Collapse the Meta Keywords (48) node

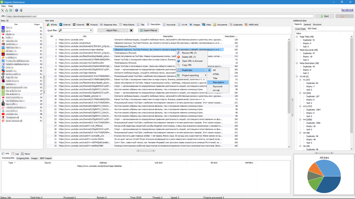coord(297,50)
